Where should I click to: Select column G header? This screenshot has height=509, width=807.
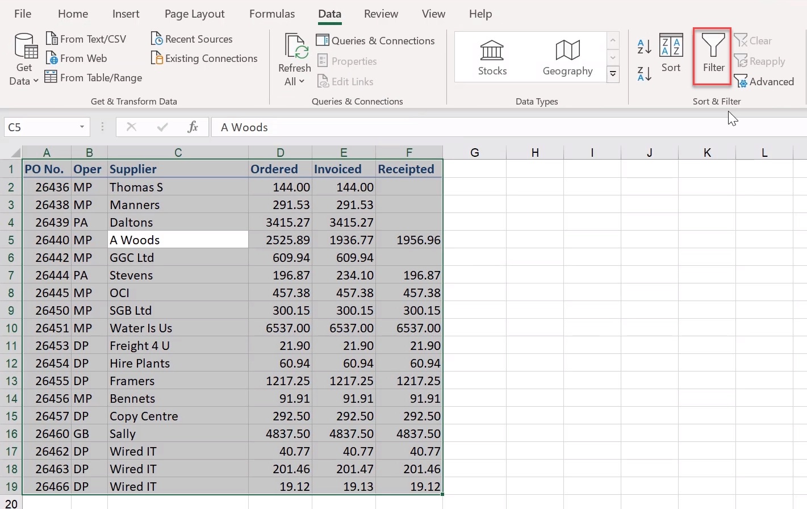click(474, 152)
